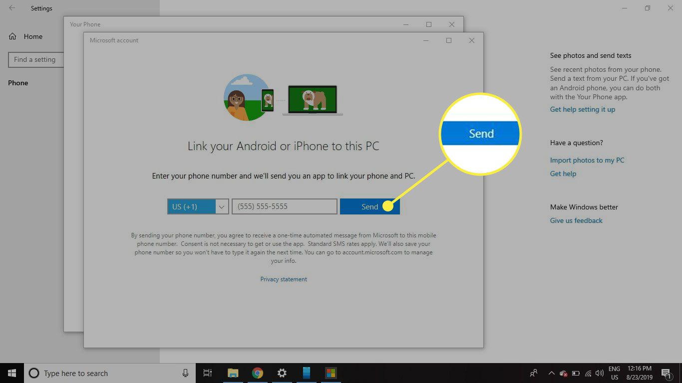
Task: Click the Phone heading in Settings sidebar
Action: click(x=18, y=83)
